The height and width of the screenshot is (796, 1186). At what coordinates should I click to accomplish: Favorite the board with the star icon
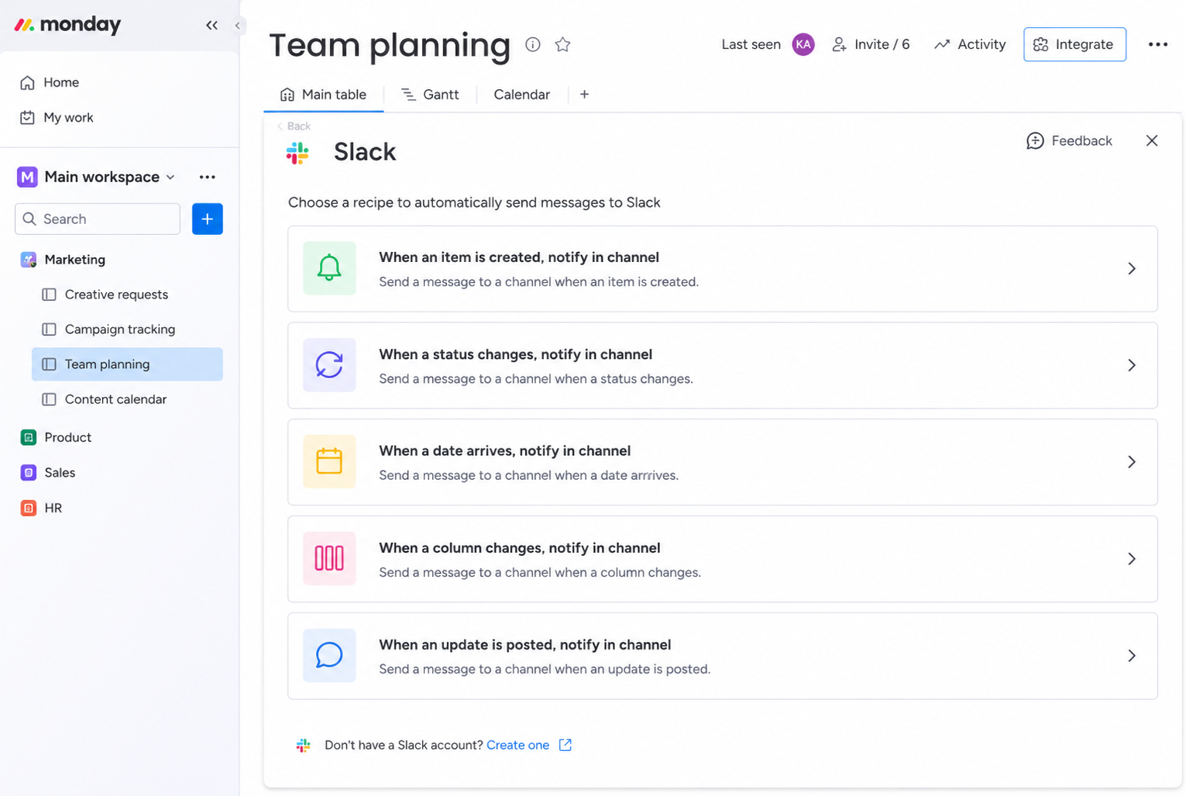click(x=562, y=45)
